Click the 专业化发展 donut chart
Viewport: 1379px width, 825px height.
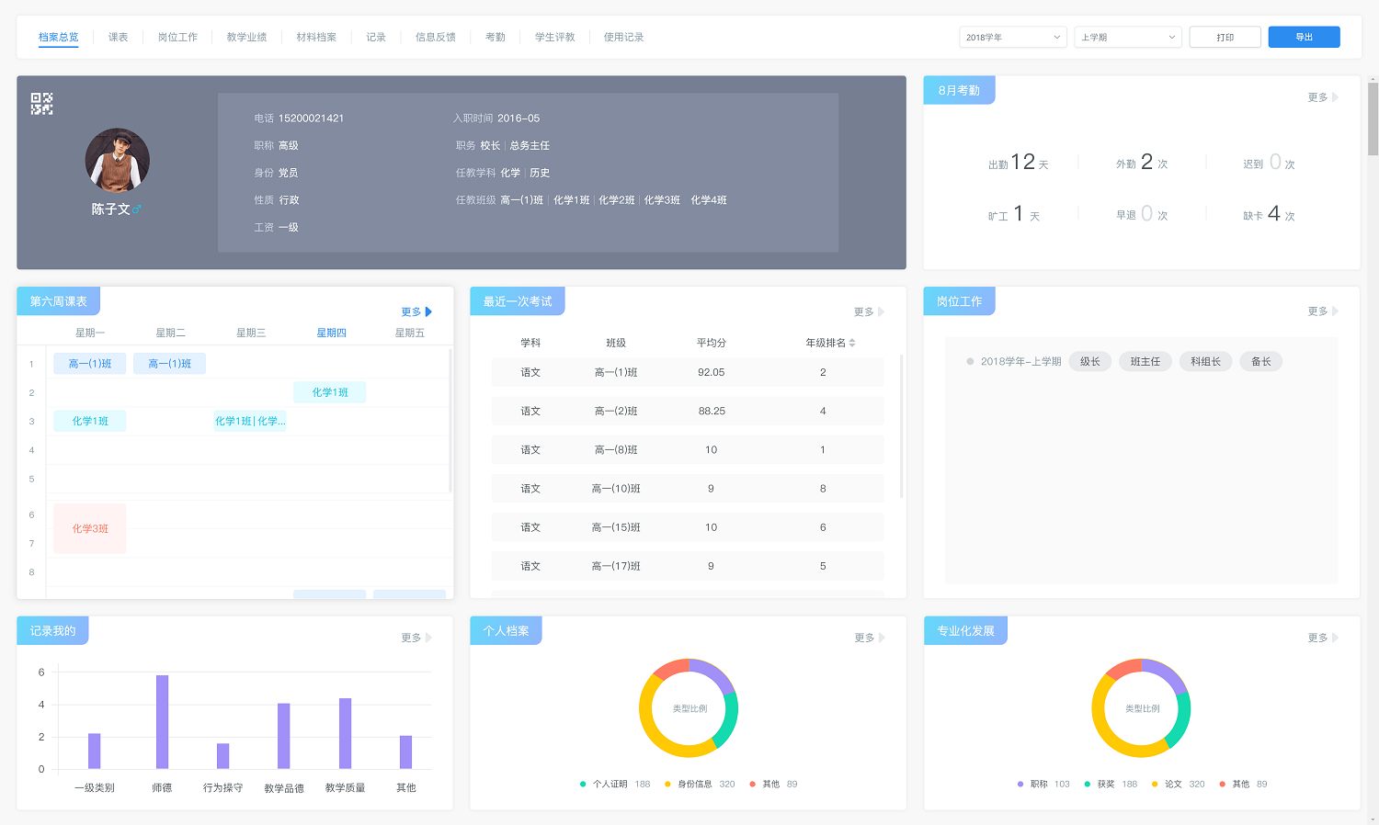[x=1141, y=708]
